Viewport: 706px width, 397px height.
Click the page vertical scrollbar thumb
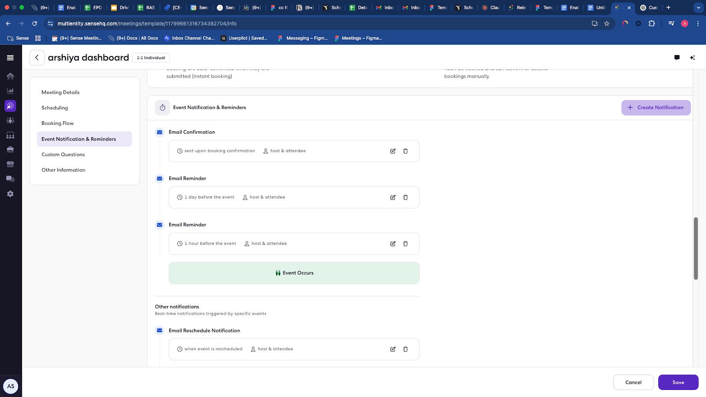click(696, 248)
